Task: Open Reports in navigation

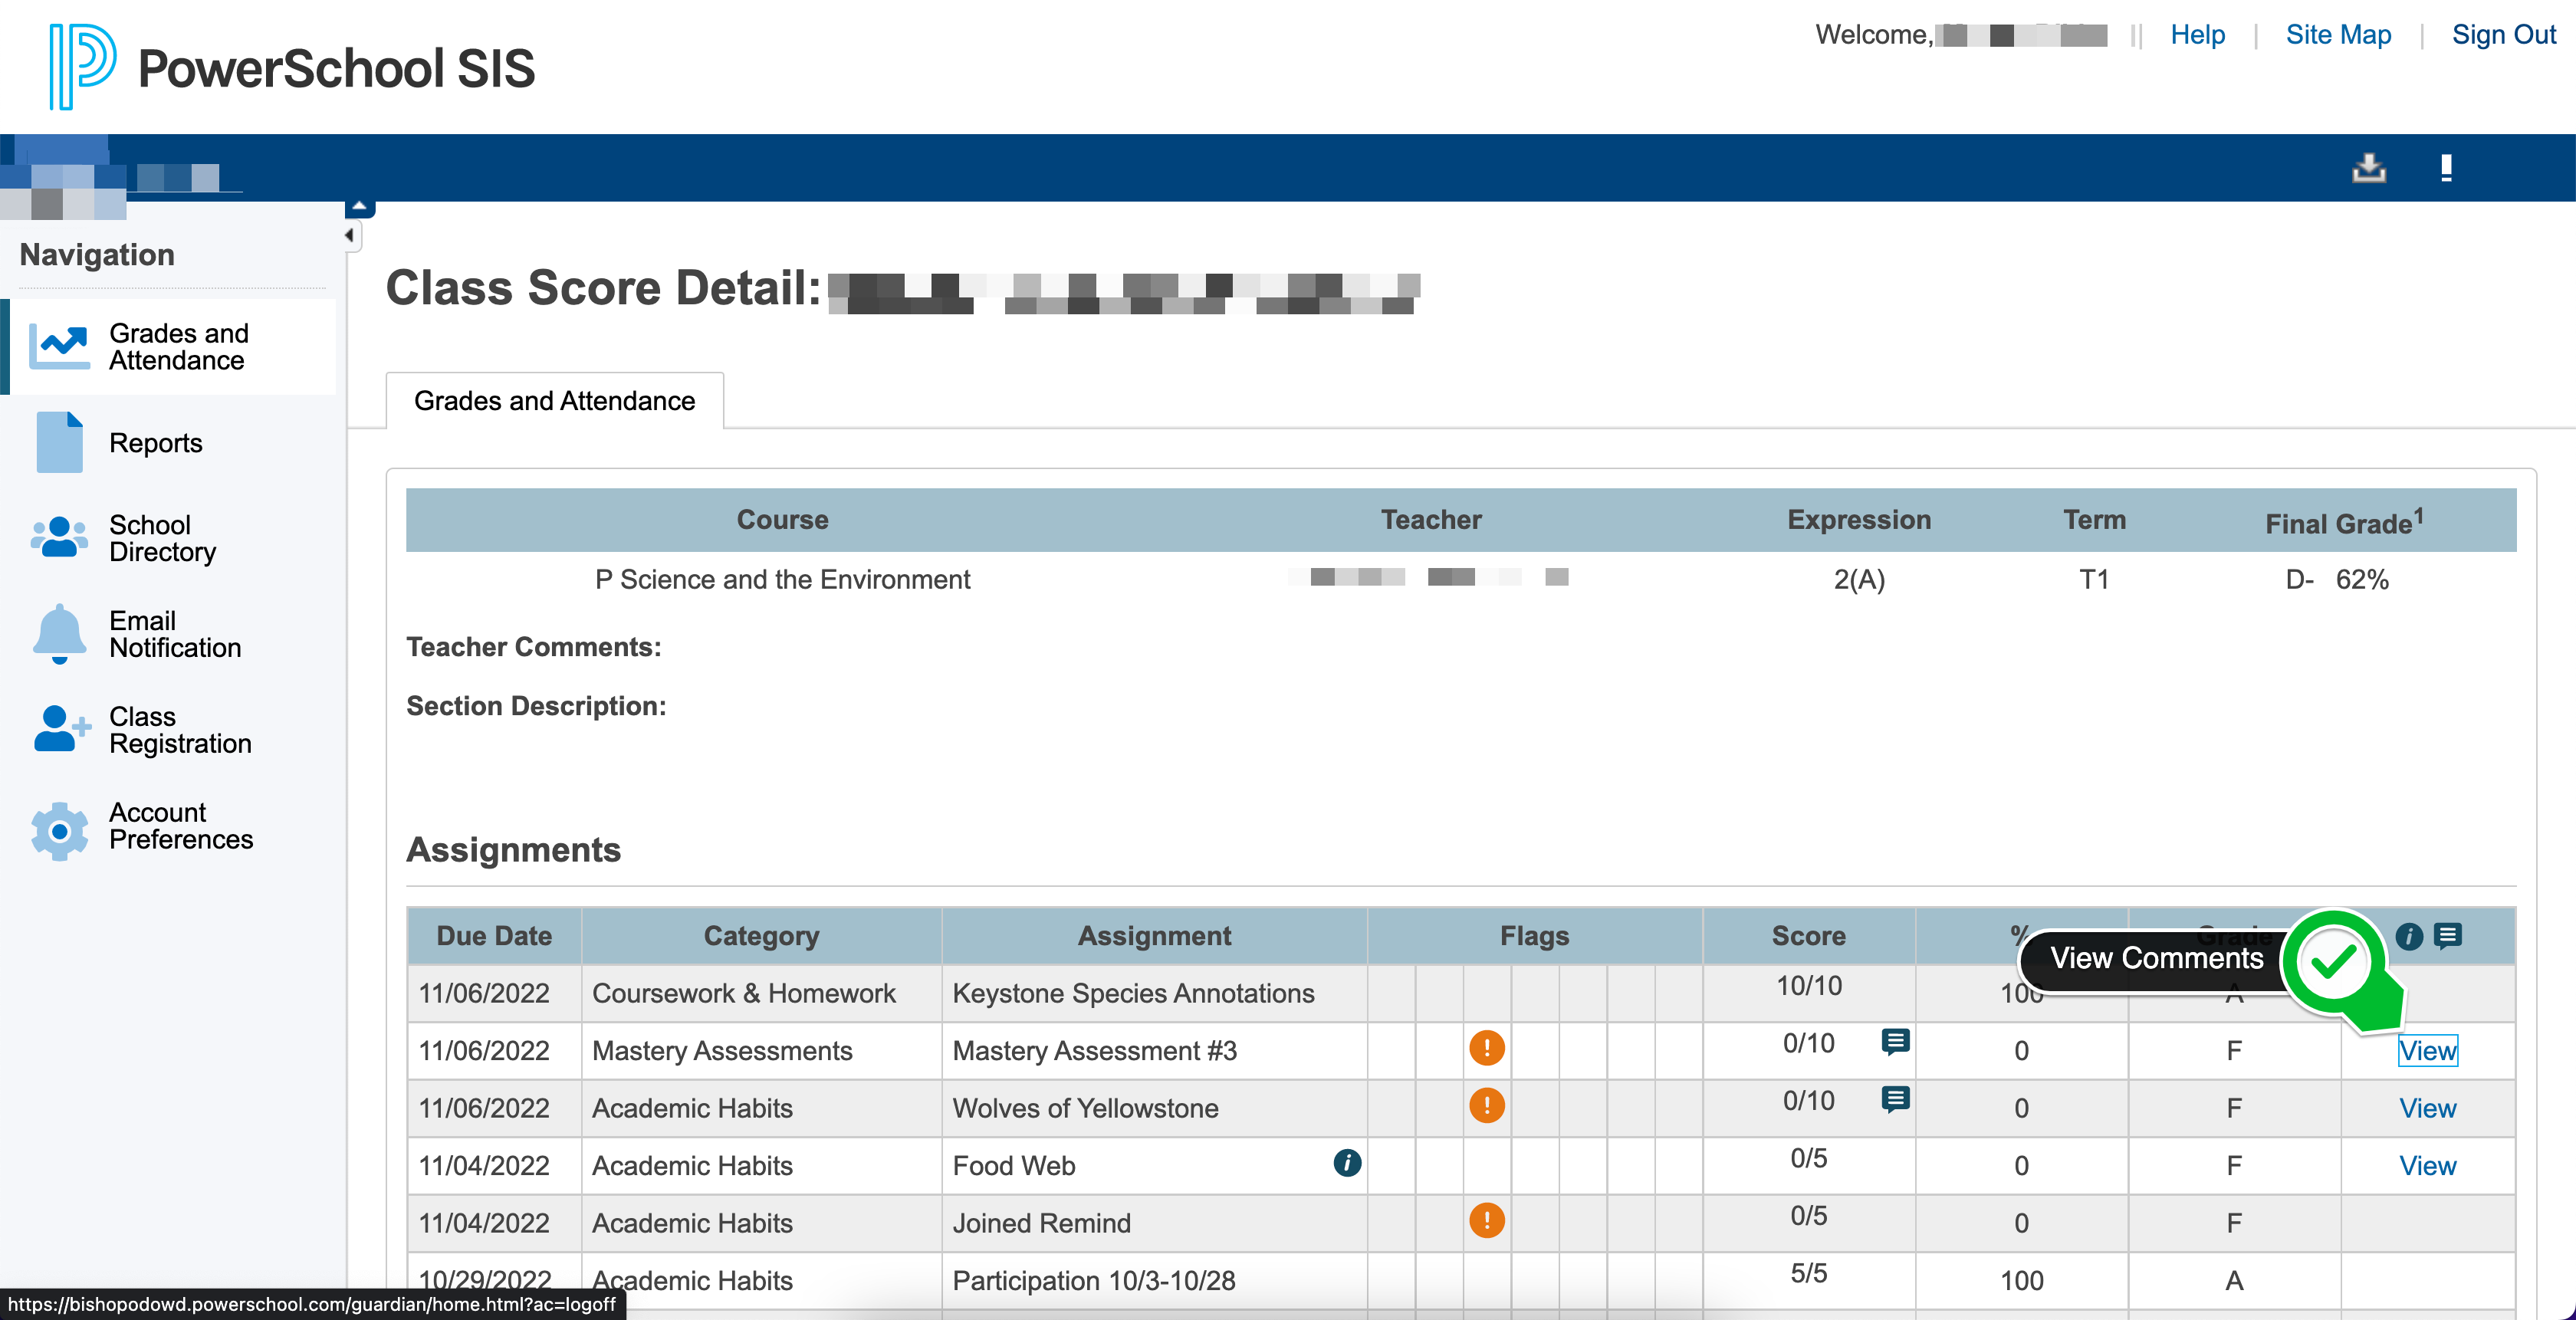Action: click(x=169, y=443)
